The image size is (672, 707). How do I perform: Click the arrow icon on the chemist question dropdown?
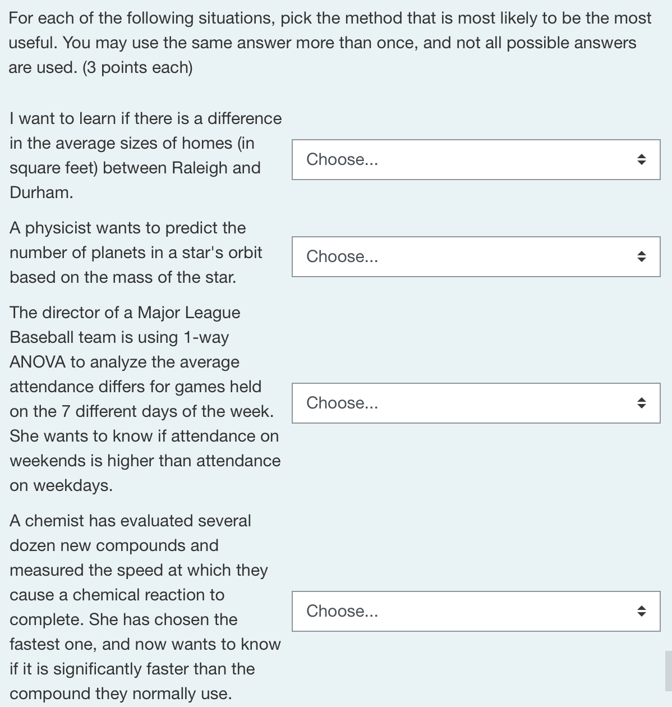tap(642, 611)
